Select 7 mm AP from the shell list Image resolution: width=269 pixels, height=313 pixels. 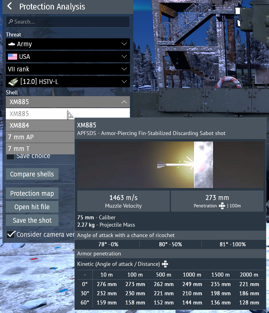(37, 137)
